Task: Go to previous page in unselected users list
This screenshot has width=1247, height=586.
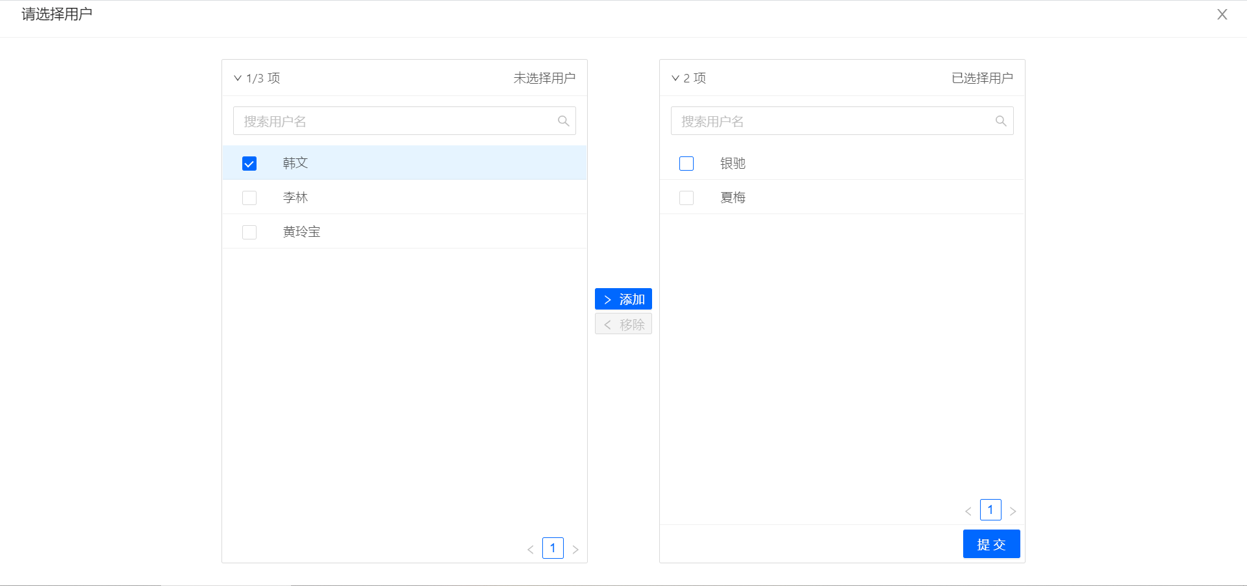Action: click(531, 549)
